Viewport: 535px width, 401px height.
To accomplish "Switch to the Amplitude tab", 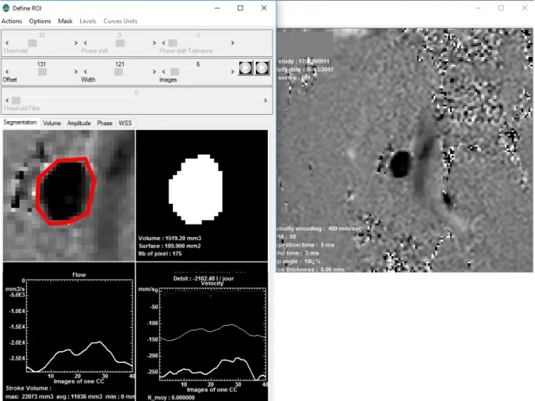I will [x=78, y=123].
